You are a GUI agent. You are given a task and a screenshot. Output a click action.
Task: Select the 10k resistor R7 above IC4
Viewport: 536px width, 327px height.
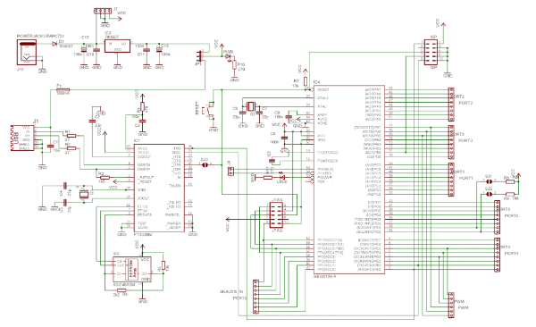tap(306, 80)
